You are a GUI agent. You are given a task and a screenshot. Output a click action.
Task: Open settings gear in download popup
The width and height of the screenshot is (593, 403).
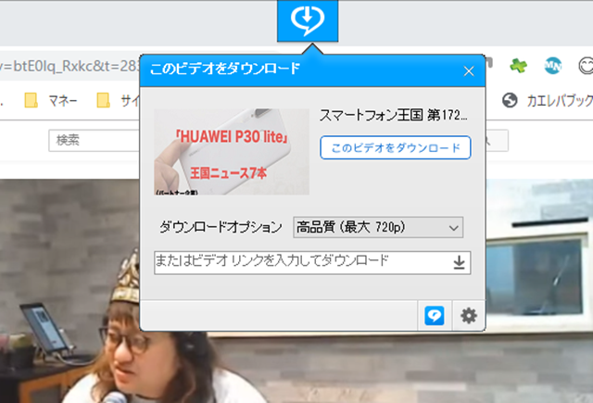pyautogui.click(x=469, y=316)
